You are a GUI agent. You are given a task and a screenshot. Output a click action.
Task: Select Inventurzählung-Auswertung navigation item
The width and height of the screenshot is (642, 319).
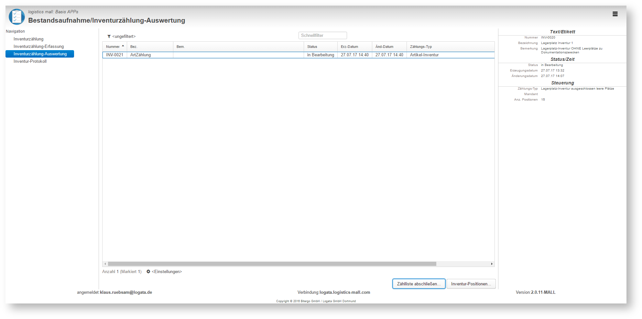coord(40,54)
